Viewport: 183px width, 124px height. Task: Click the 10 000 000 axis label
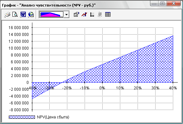[x=19, y=48]
